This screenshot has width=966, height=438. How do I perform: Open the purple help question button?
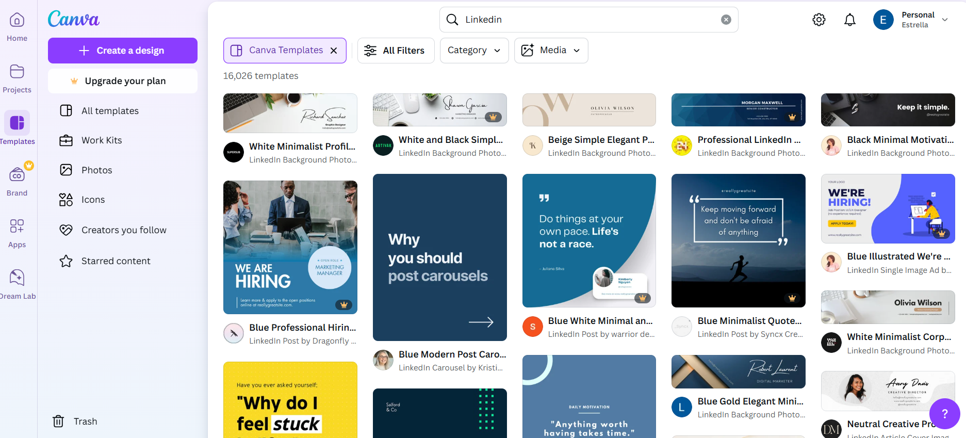pyautogui.click(x=944, y=413)
